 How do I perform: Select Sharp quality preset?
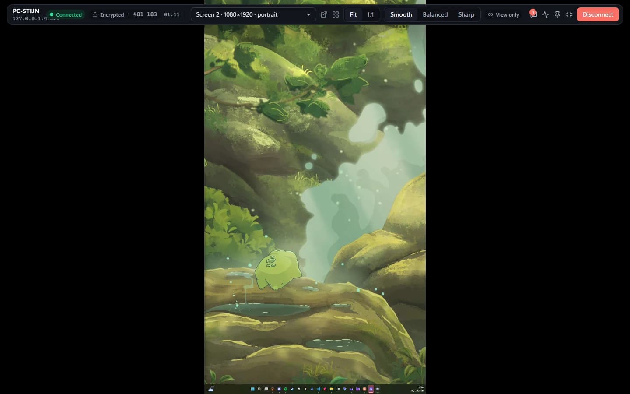[466, 14]
